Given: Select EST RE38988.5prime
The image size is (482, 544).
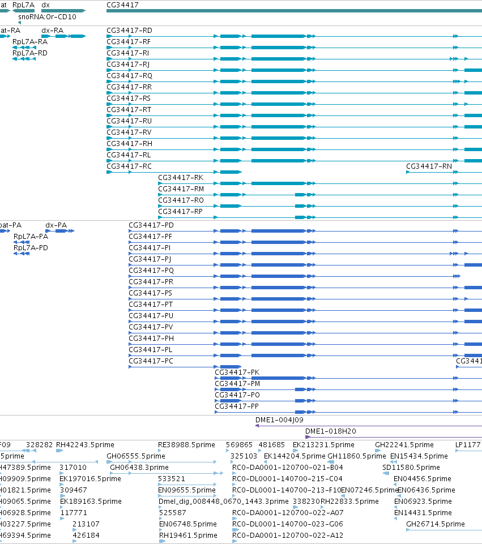Looking at the screenshot, I should tap(187, 445).
